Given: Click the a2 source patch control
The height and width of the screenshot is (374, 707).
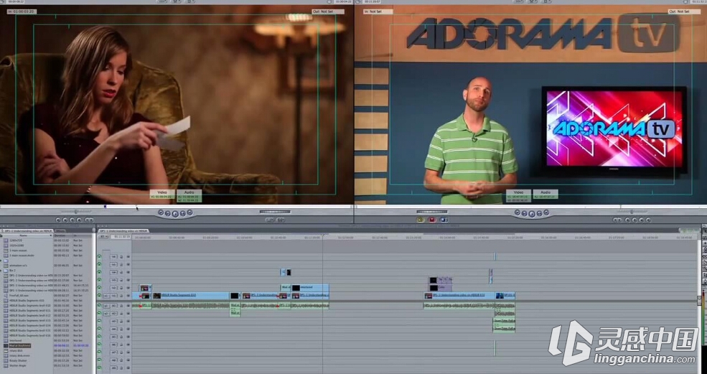Looking at the screenshot, I should pos(106,314).
